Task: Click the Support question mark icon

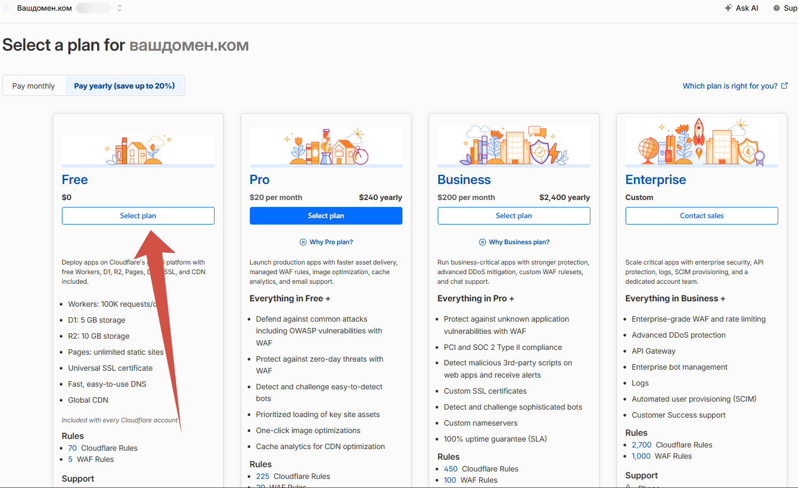Action: point(777,8)
